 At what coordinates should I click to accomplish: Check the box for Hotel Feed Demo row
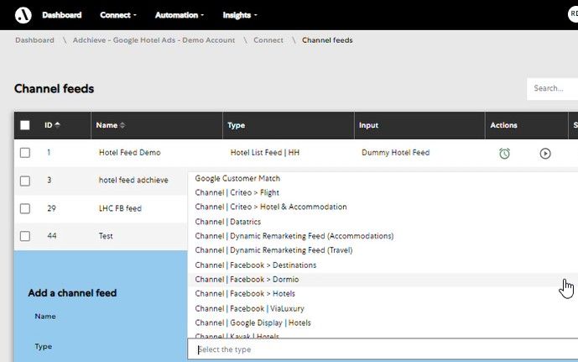[24, 152]
